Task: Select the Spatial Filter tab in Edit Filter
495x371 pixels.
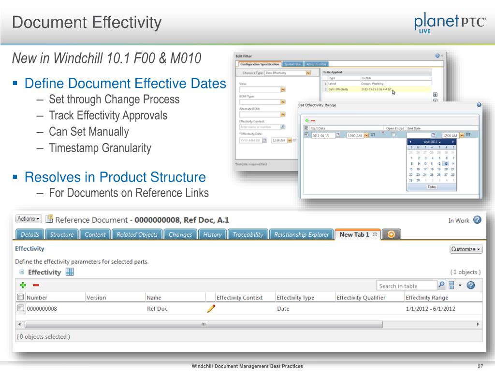Action: [293, 64]
